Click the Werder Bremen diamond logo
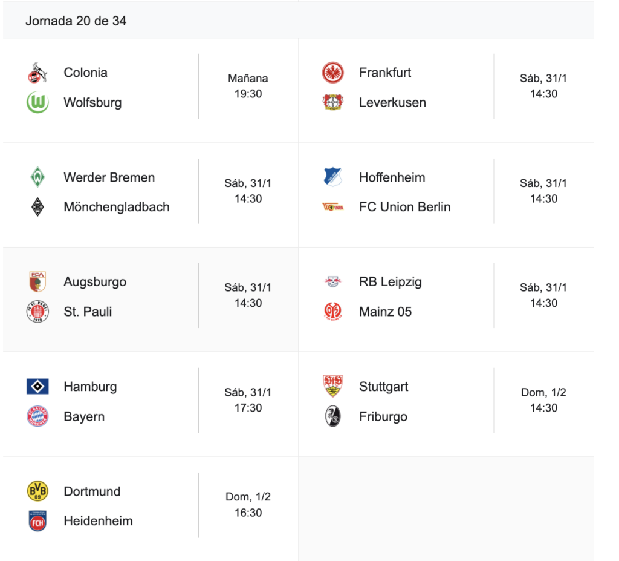 (x=37, y=177)
